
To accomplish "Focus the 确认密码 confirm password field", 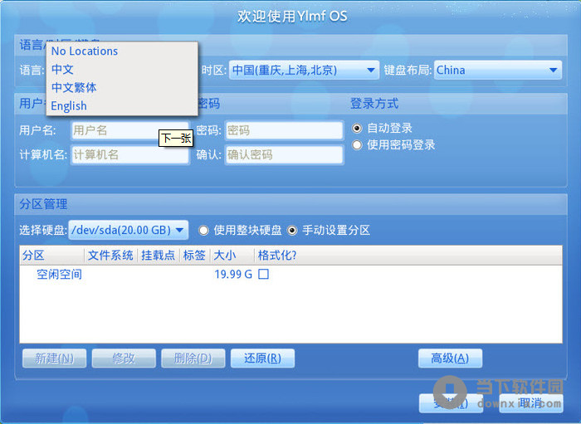I will click(x=283, y=155).
